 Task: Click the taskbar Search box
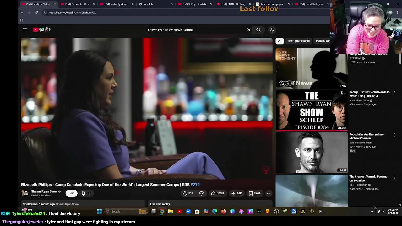(127, 212)
